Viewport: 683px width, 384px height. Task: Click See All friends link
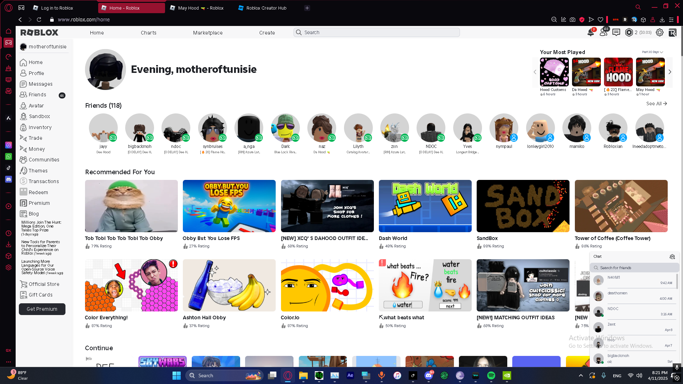pyautogui.click(x=657, y=103)
